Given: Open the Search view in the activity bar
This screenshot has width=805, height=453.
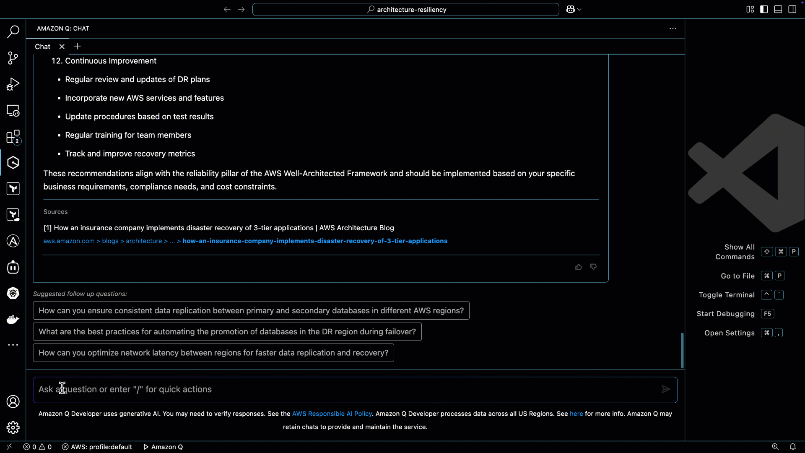Looking at the screenshot, I should (x=13, y=31).
